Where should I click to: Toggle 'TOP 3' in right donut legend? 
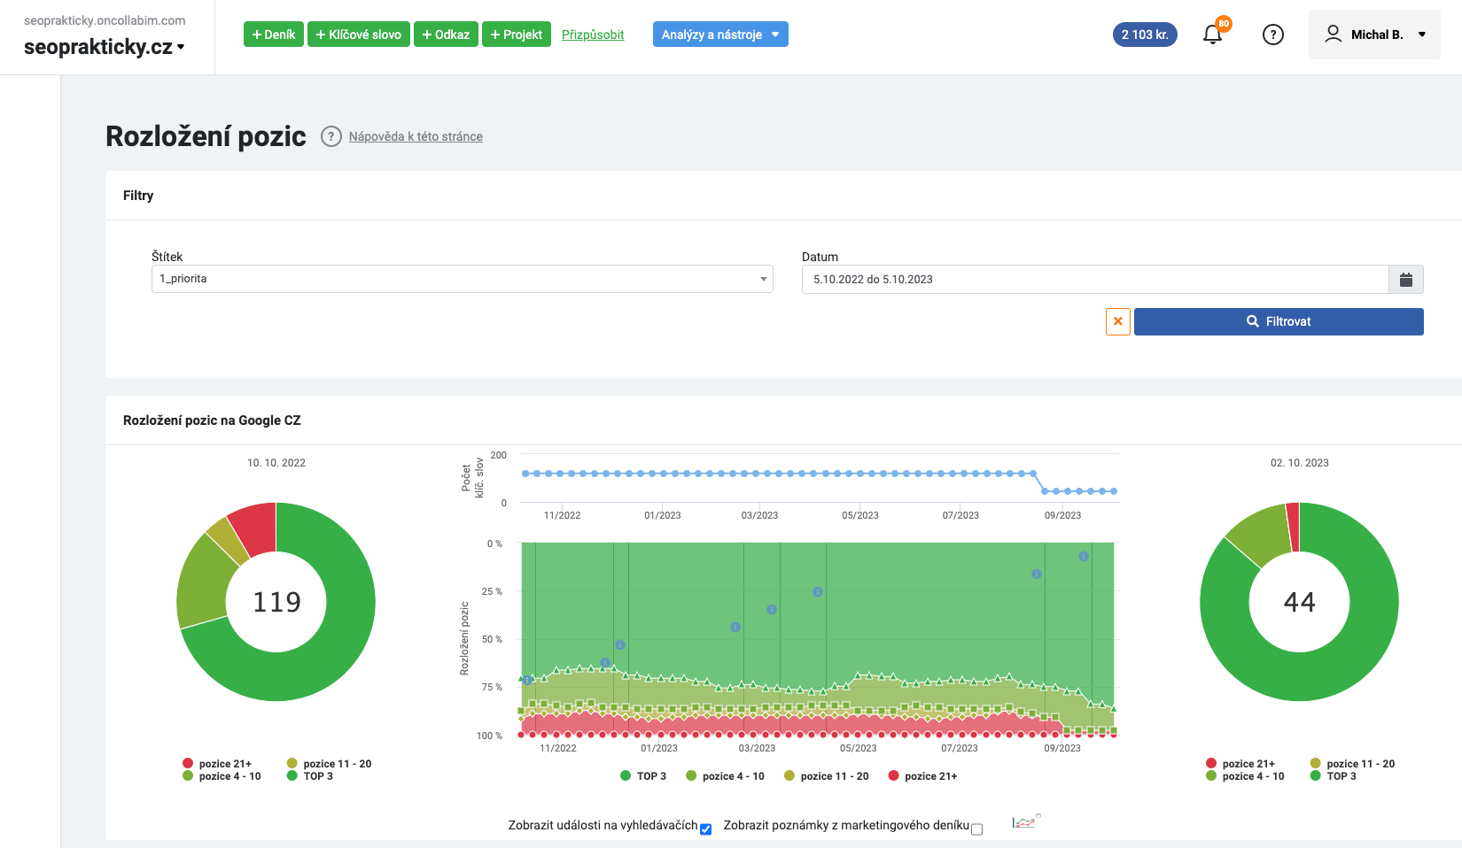[1334, 776]
